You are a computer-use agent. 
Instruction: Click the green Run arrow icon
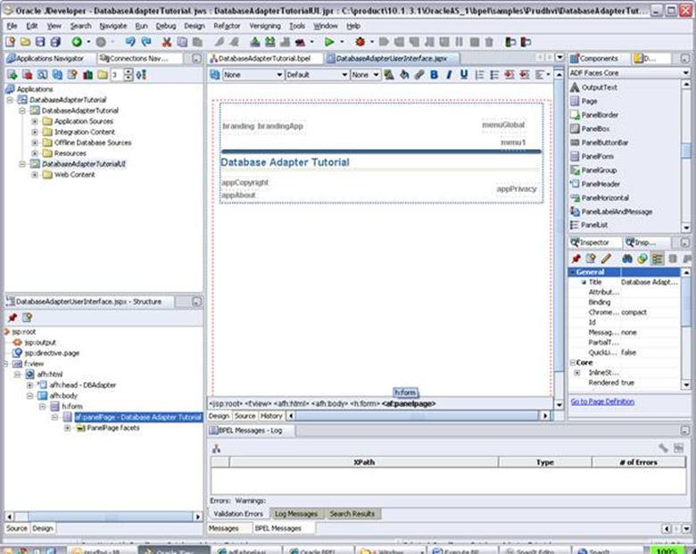pyautogui.click(x=329, y=42)
